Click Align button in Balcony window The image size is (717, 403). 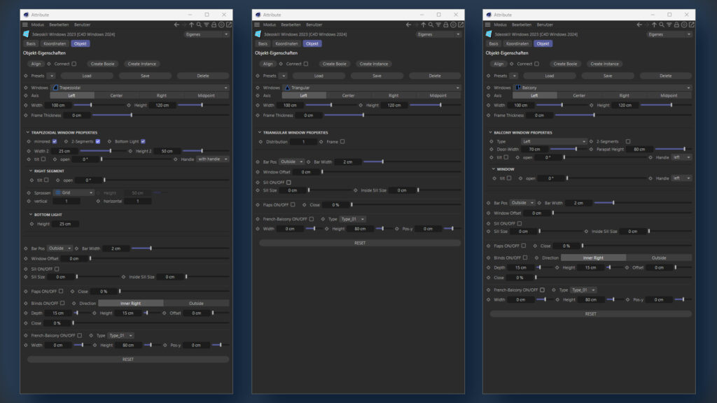pos(499,64)
